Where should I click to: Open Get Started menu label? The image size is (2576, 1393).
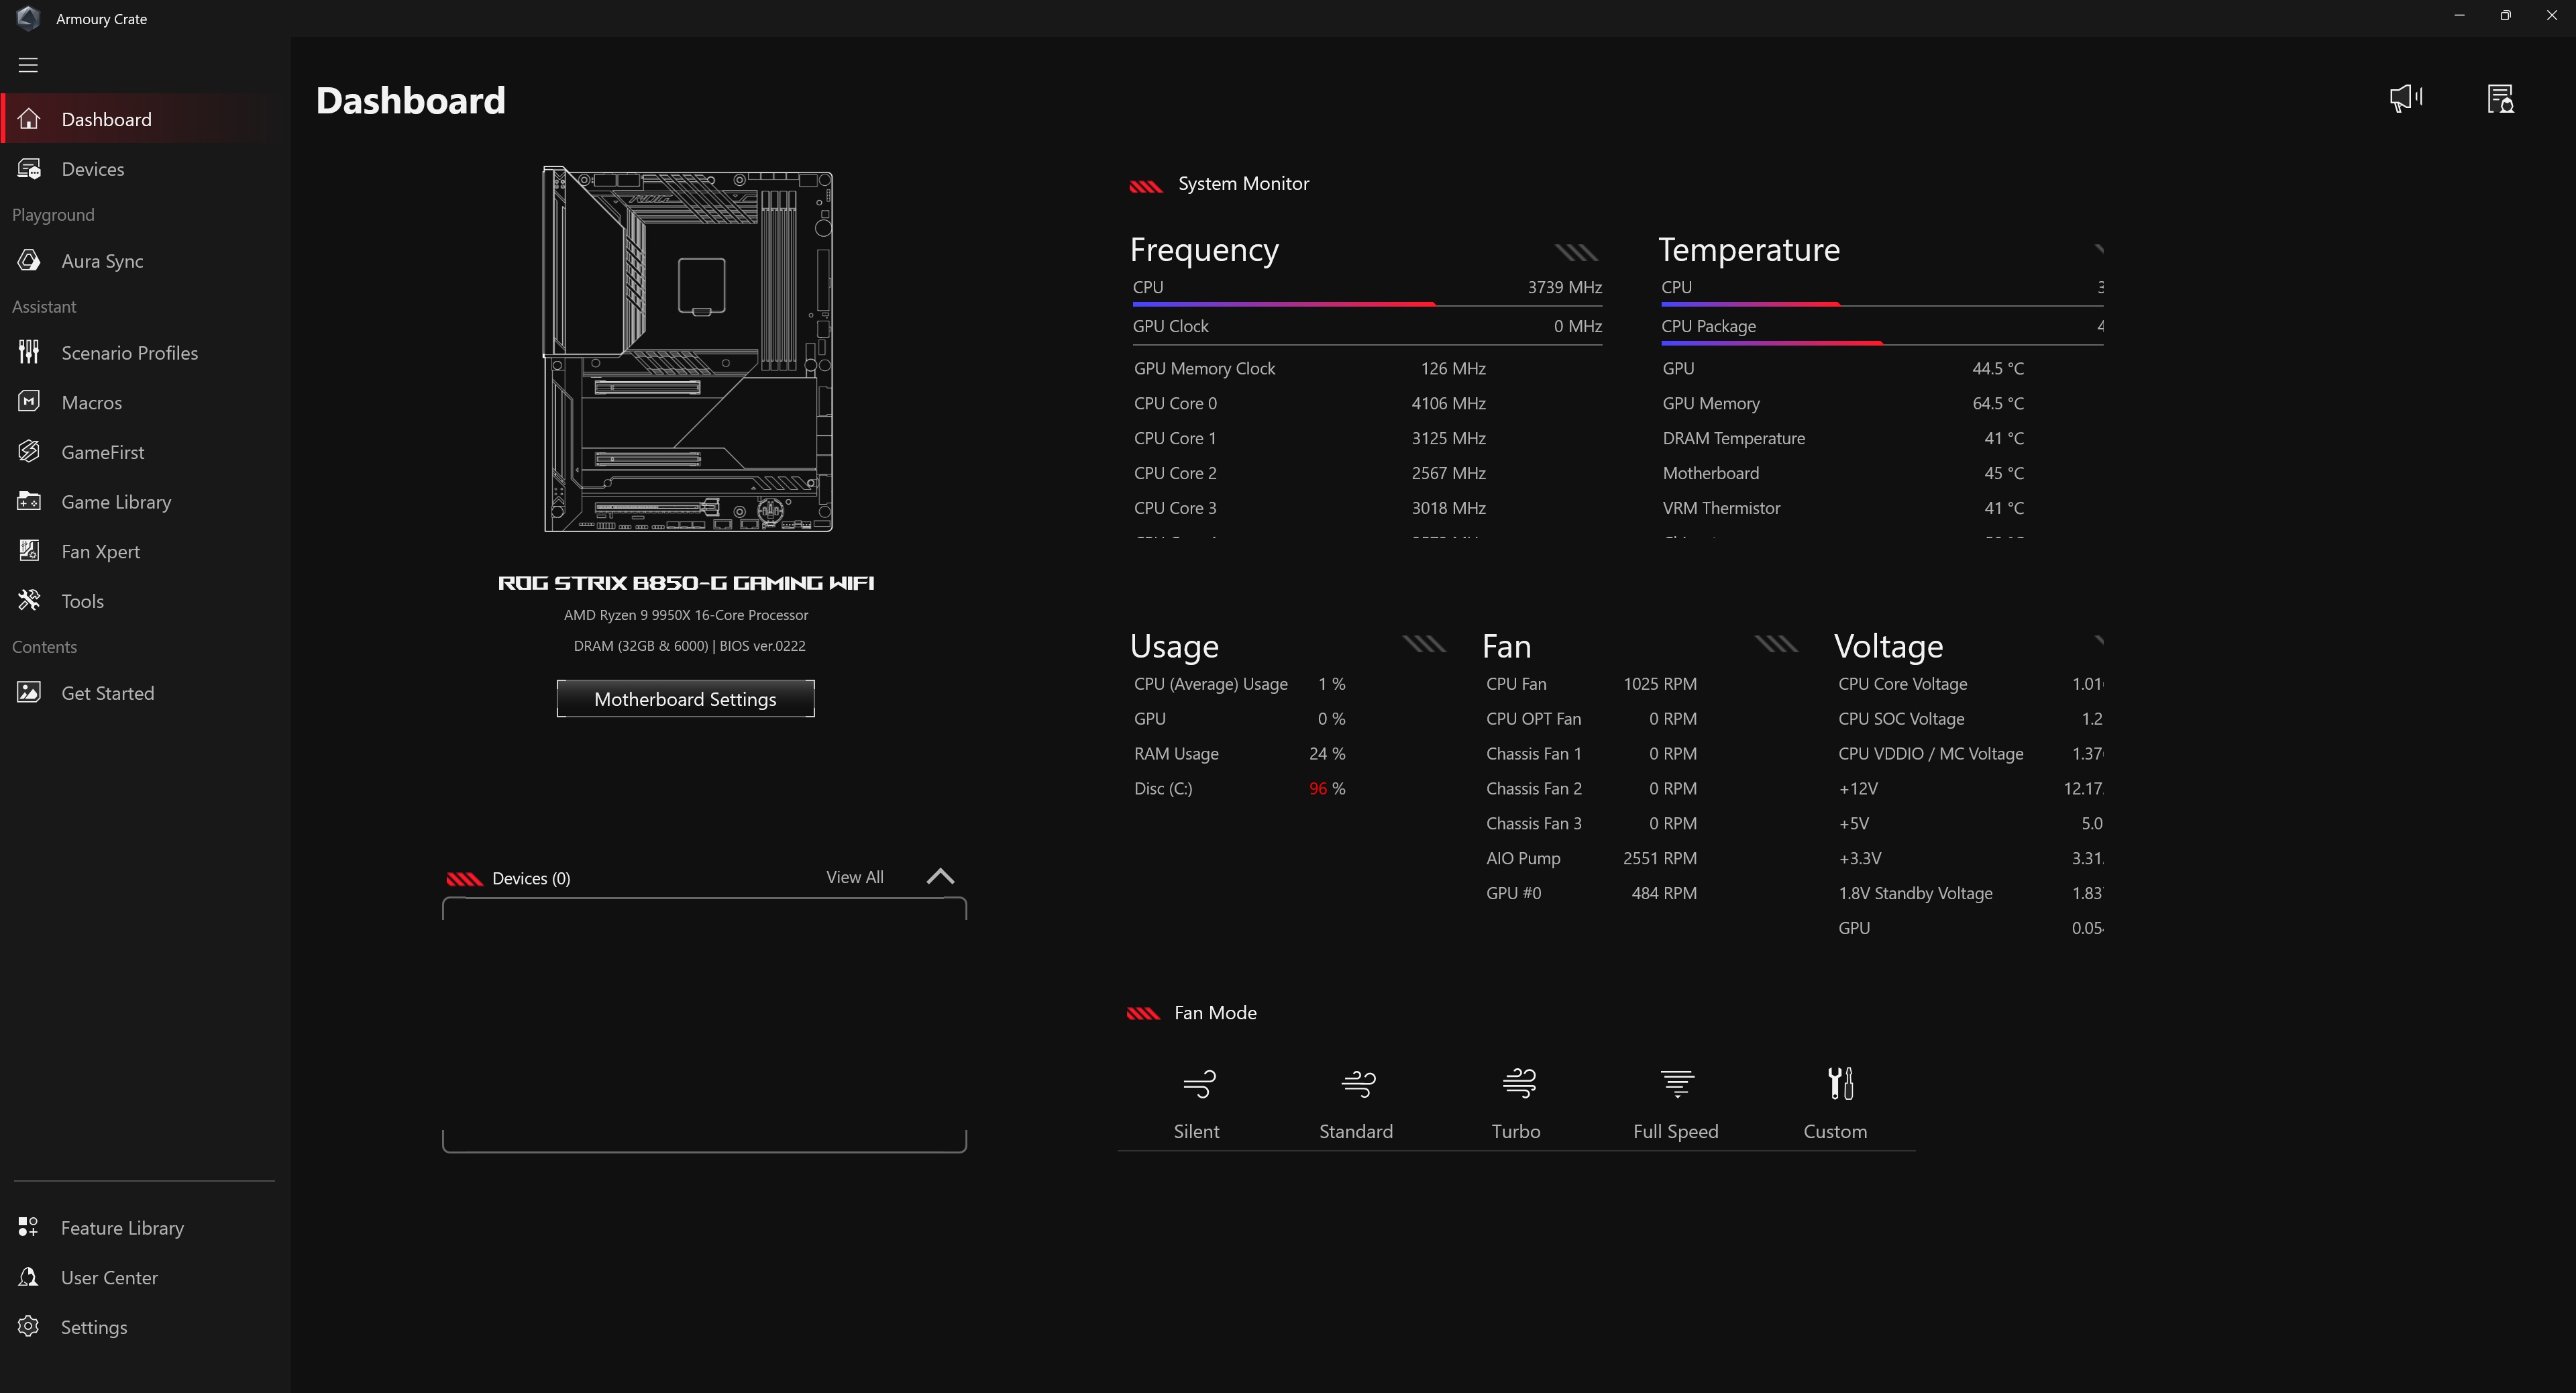[x=108, y=693]
